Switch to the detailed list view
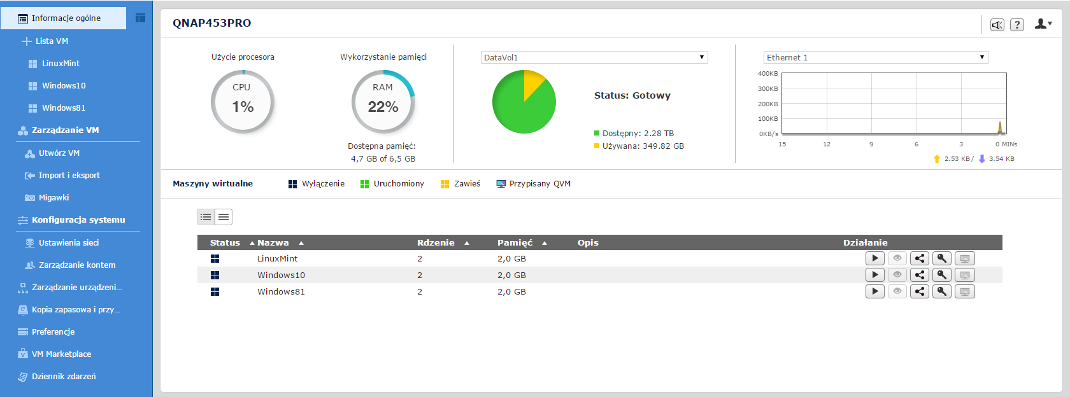 click(x=206, y=217)
